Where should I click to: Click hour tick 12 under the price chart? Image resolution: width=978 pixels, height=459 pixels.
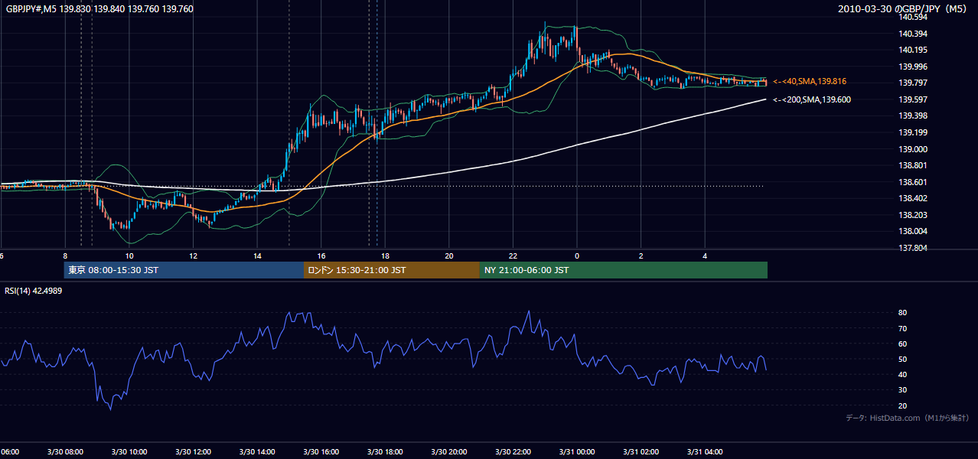coord(194,256)
